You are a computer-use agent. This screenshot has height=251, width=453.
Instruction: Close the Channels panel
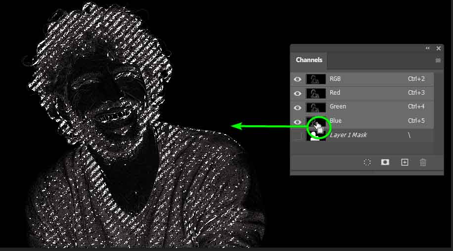pyautogui.click(x=439, y=48)
